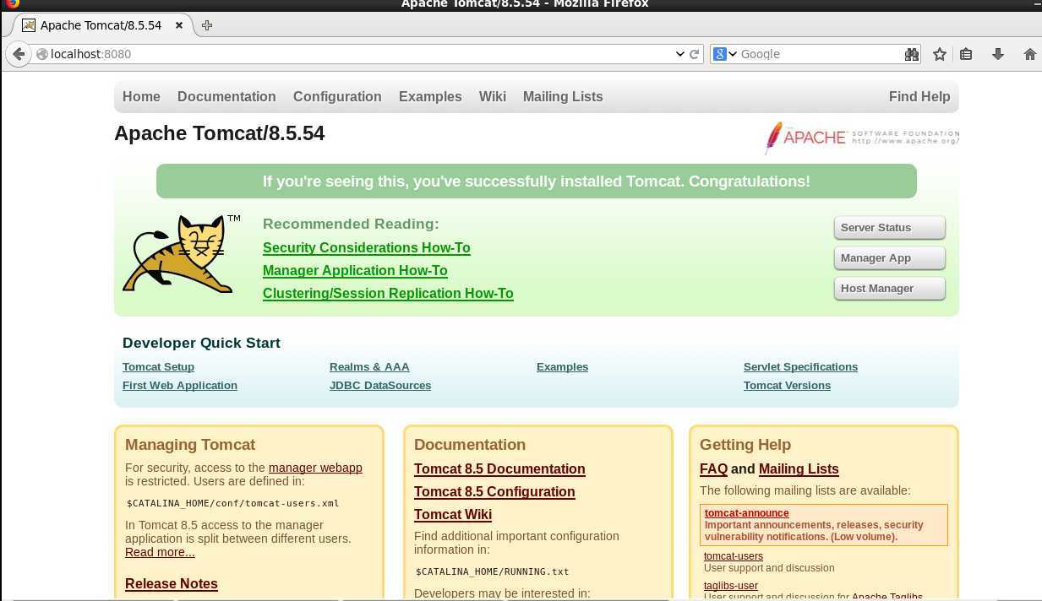Open the Wiki navigation item

(493, 97)
